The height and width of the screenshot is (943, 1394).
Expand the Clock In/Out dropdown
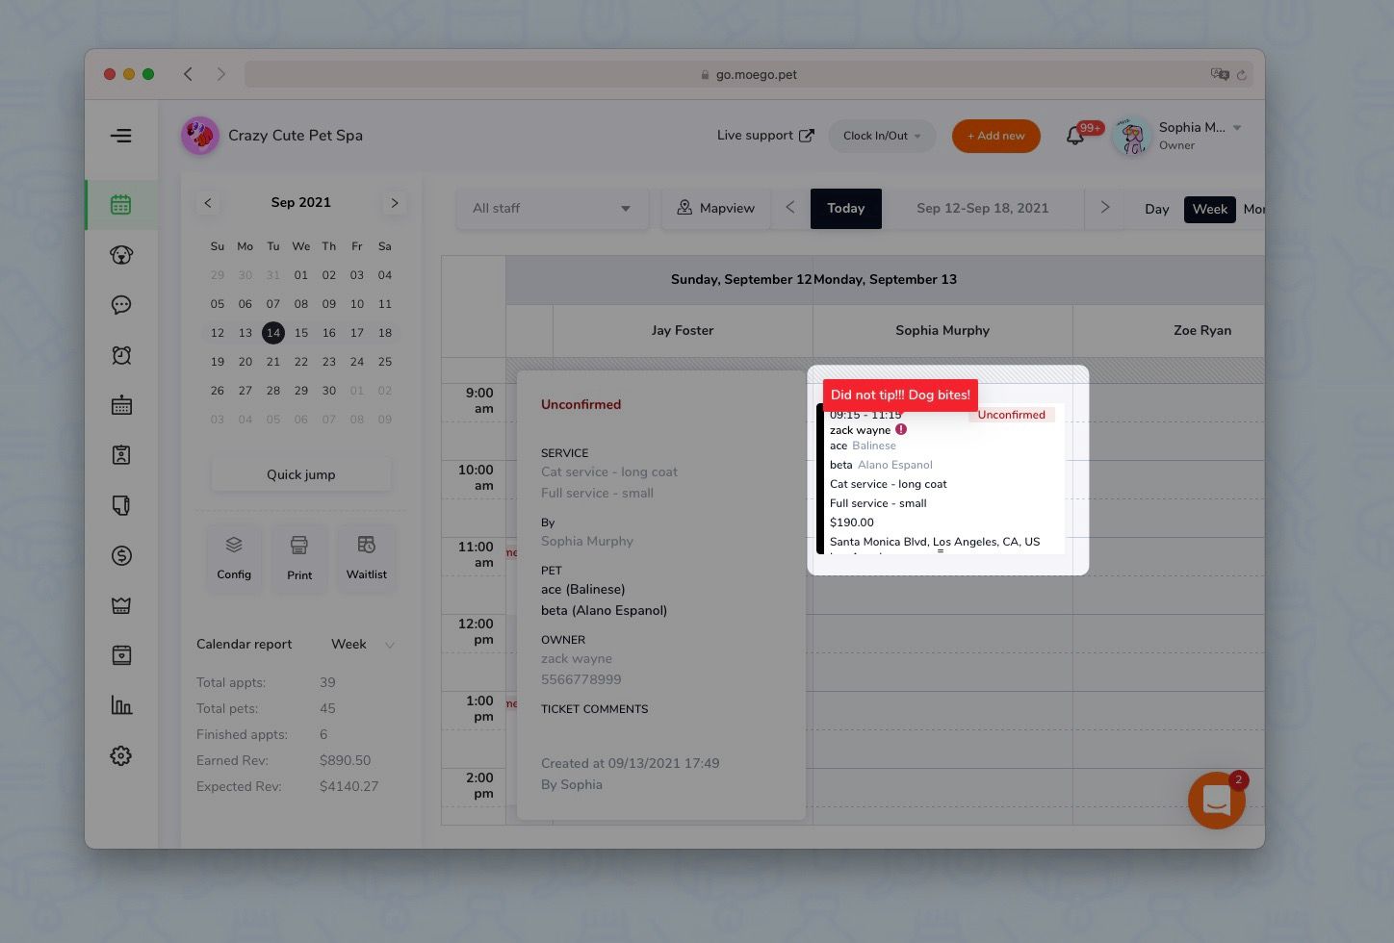point(882,136)
